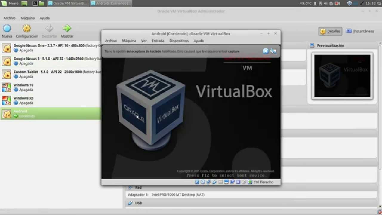Click CPU features status bar icon
The width and height of the screenshot is (382, 215).
tap(238, 182)
